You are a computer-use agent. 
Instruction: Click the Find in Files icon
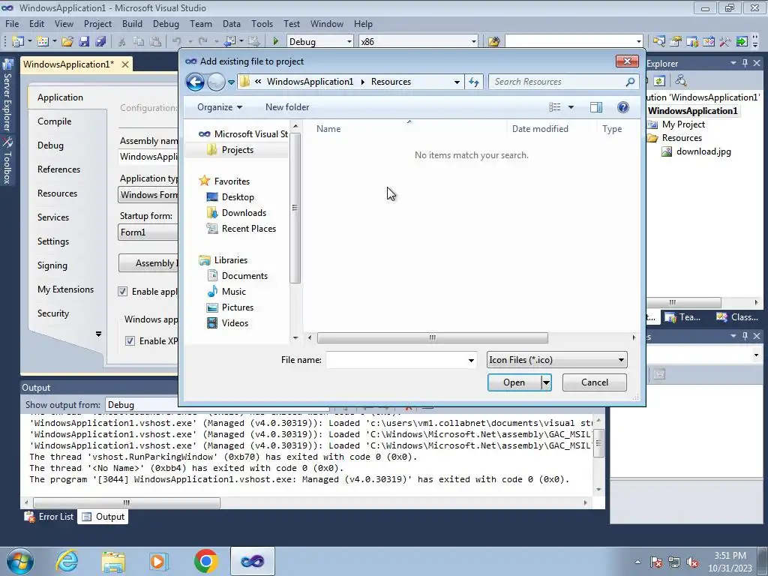coord(493,42)
